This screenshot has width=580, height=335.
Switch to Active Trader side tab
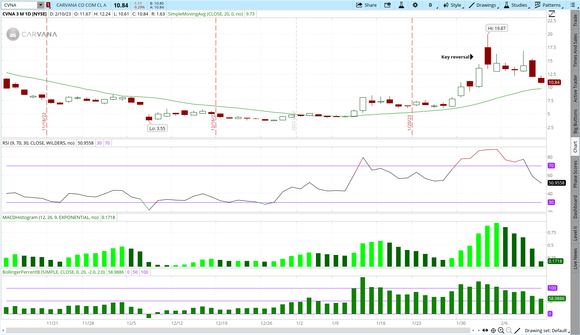575,89
